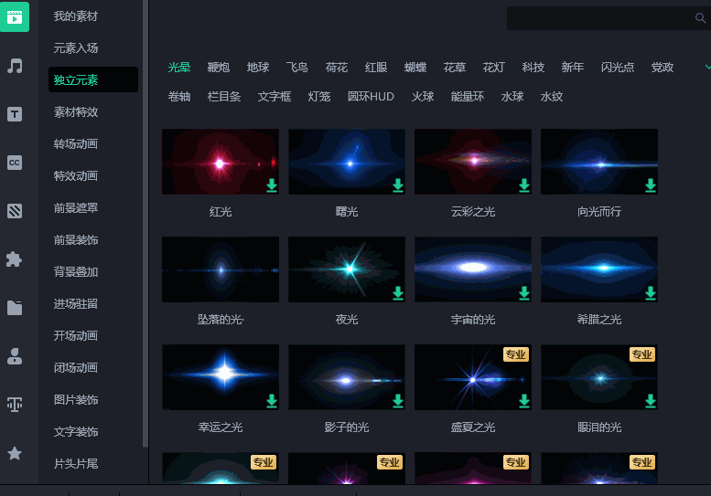Select the 科技 category tab
This screenshot has width=711, height=496.
click(x=533, y=68)
